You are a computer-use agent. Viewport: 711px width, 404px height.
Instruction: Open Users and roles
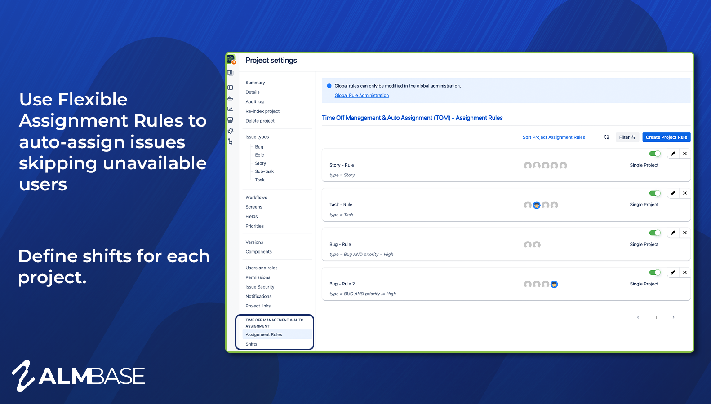[262, 268]
